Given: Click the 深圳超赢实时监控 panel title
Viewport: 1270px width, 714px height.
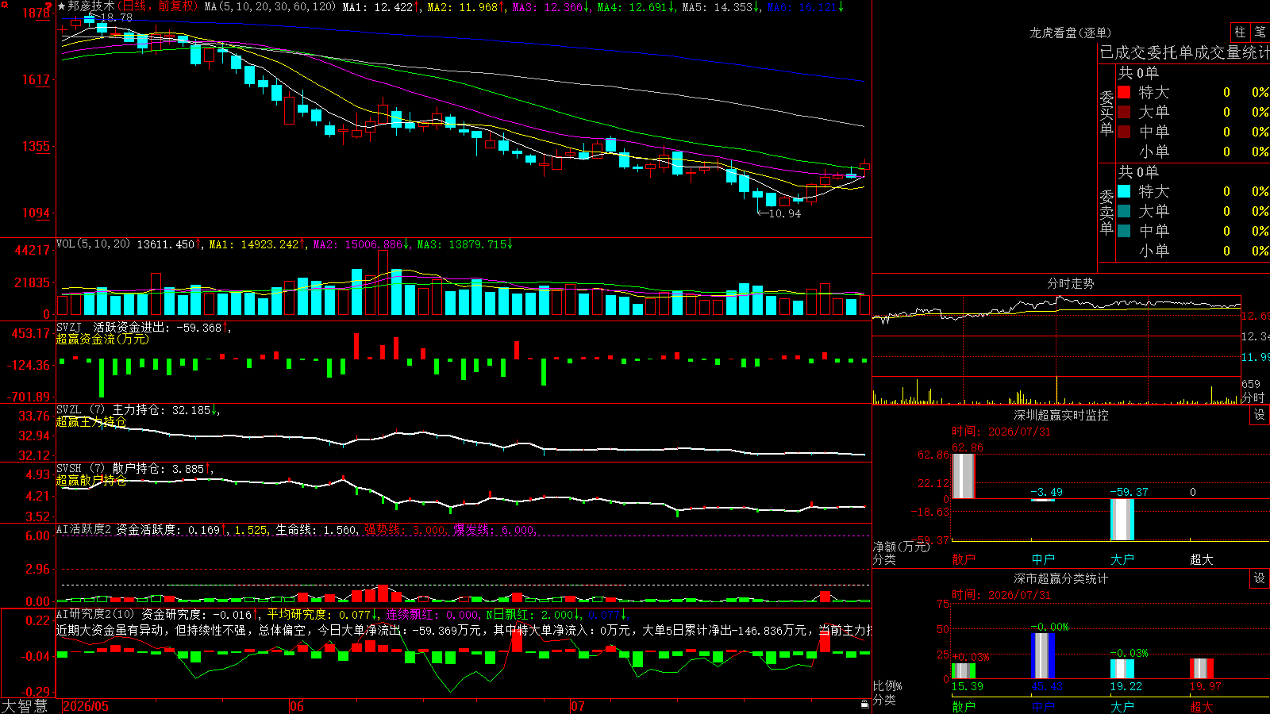Looking at the screenshot, I should coord(1061,415).
